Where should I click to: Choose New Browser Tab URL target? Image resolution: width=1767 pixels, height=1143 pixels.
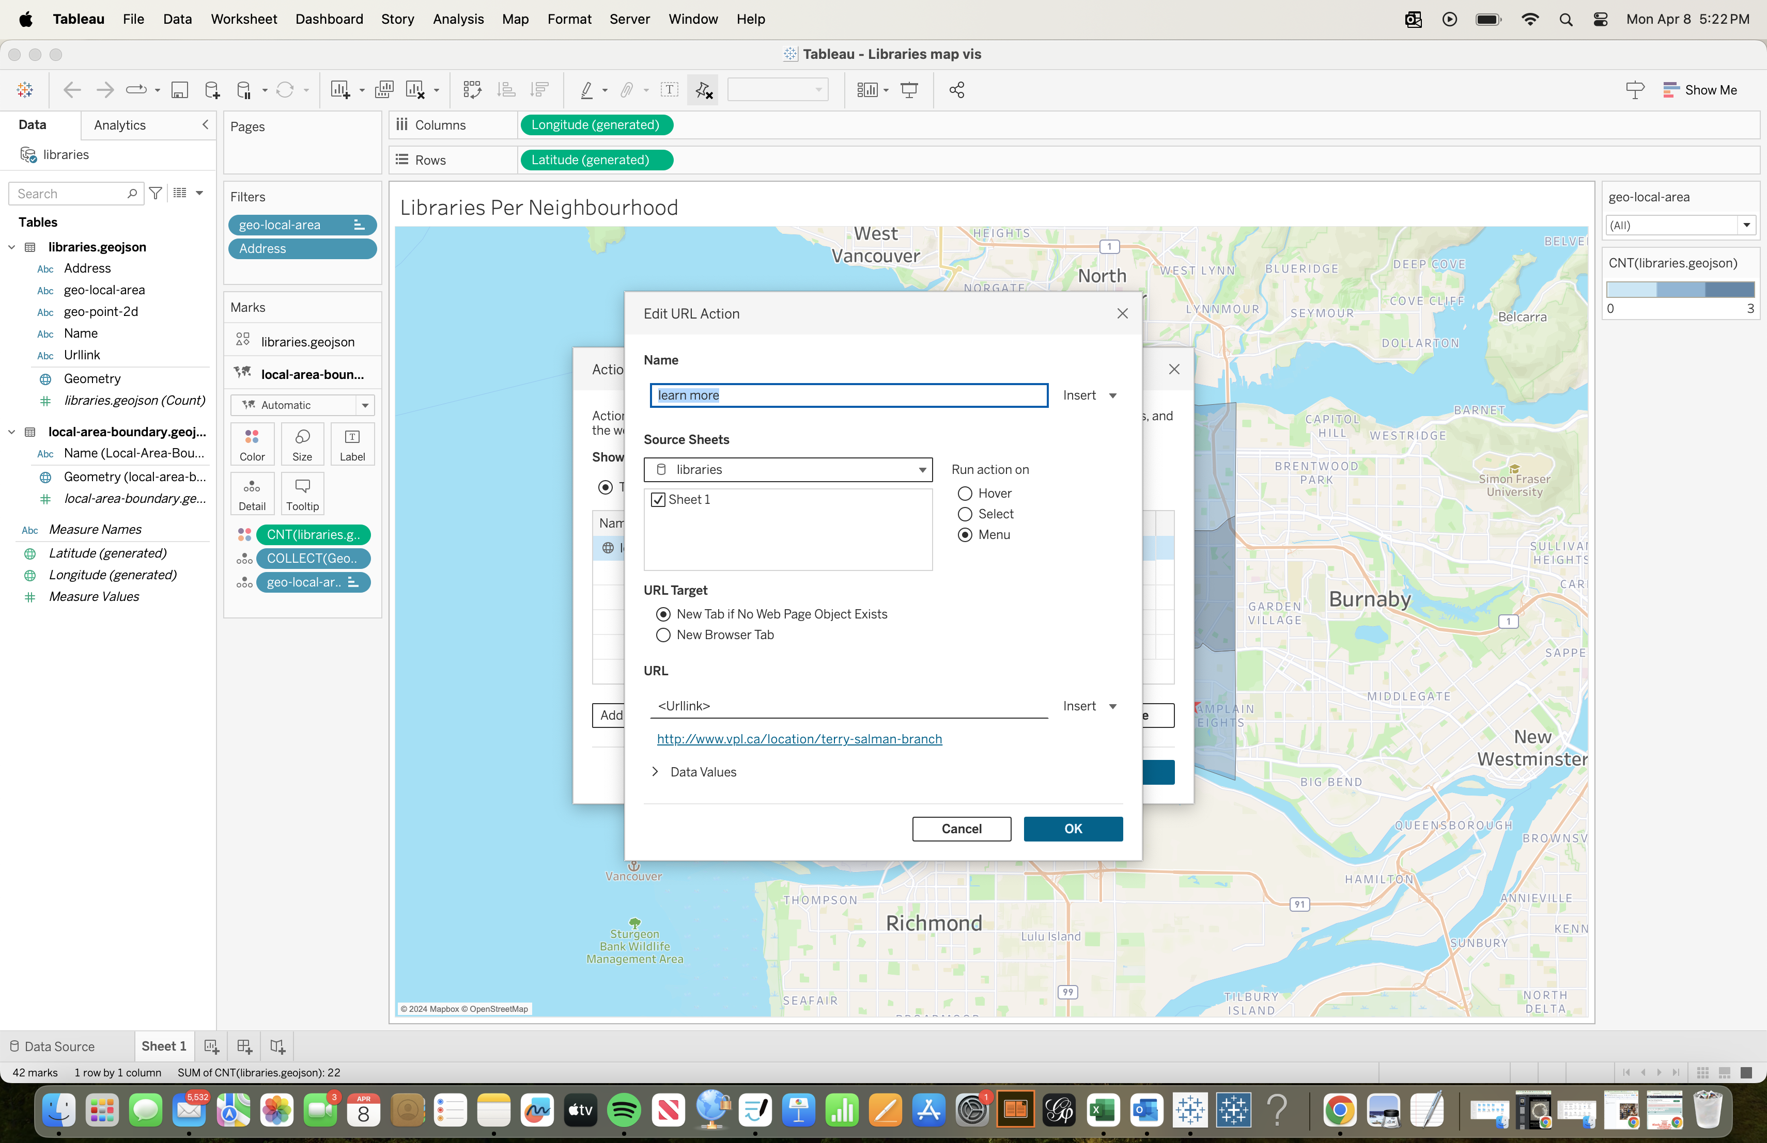664,635
